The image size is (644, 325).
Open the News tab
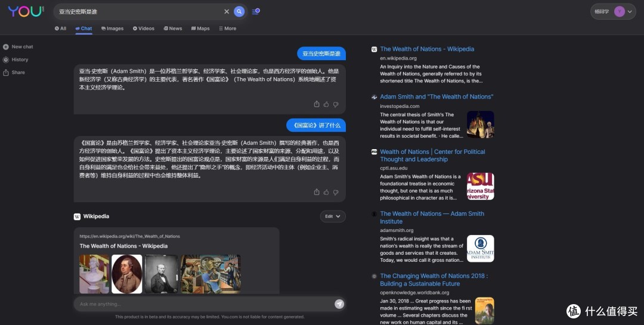click(x=173, y=29)
